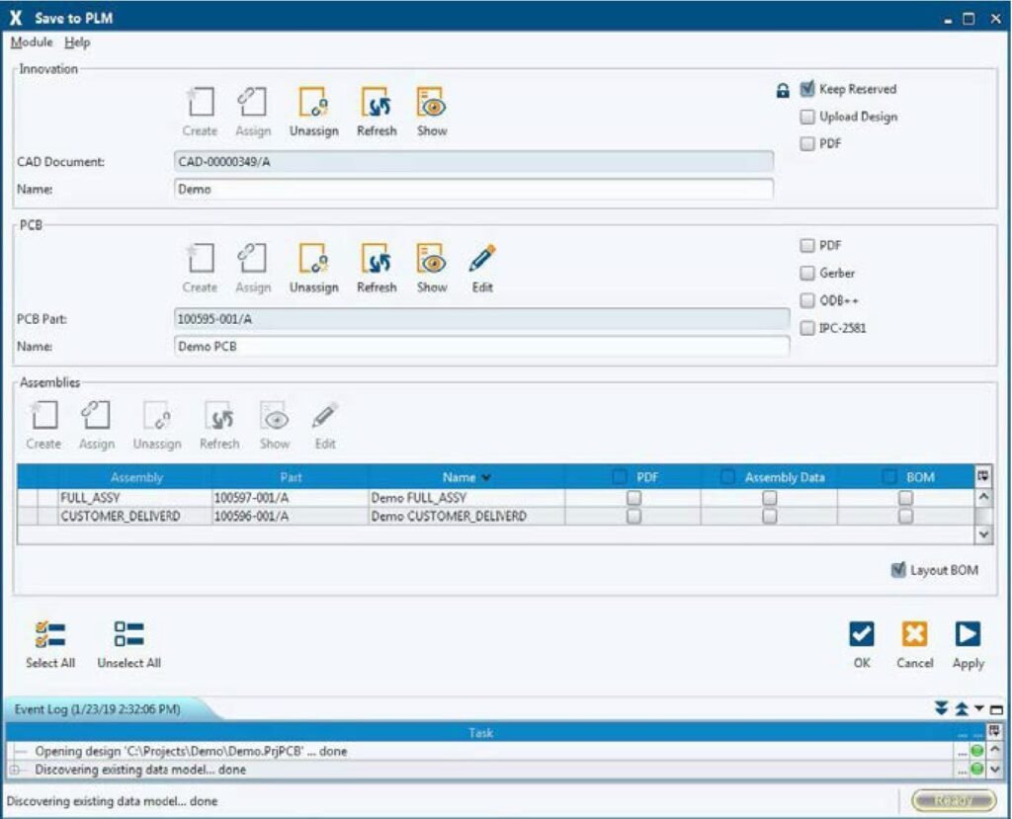1012x819 pixels.
Task: Click the Edit pencil in PCB section
Action: click(482, 260)
